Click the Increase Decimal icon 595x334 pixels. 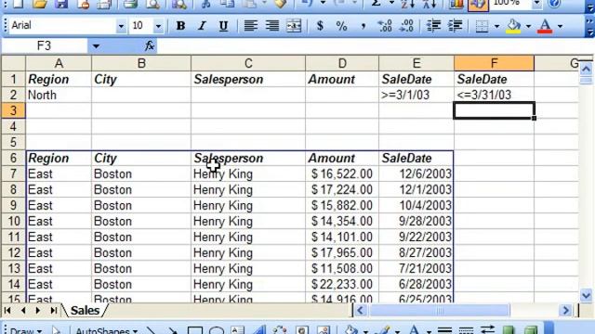pos(385,26)
